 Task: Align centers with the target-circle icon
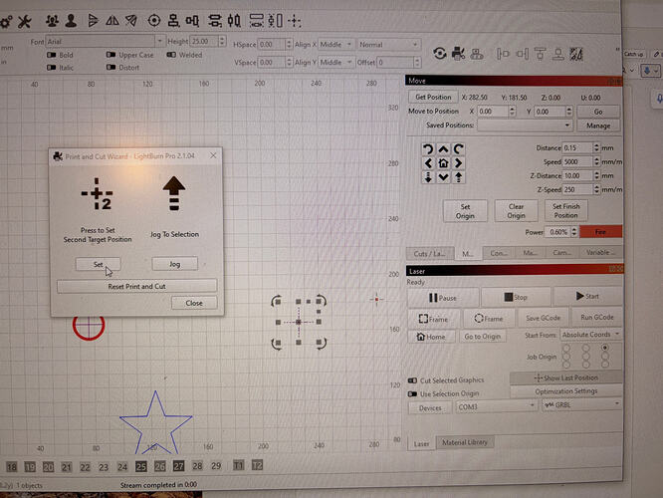pyautogui.click(x=154, y=20)
